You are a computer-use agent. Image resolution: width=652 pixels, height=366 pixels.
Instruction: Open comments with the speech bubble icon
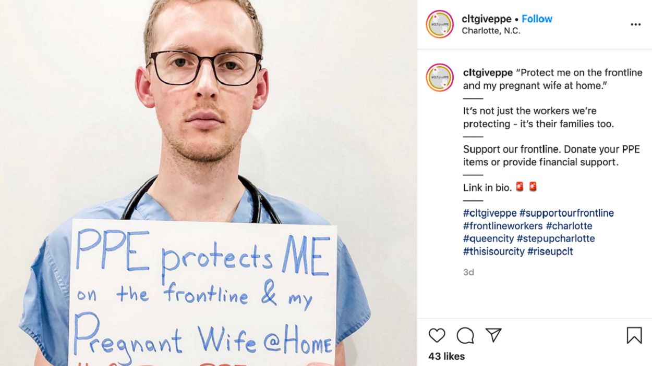[465, 335]
